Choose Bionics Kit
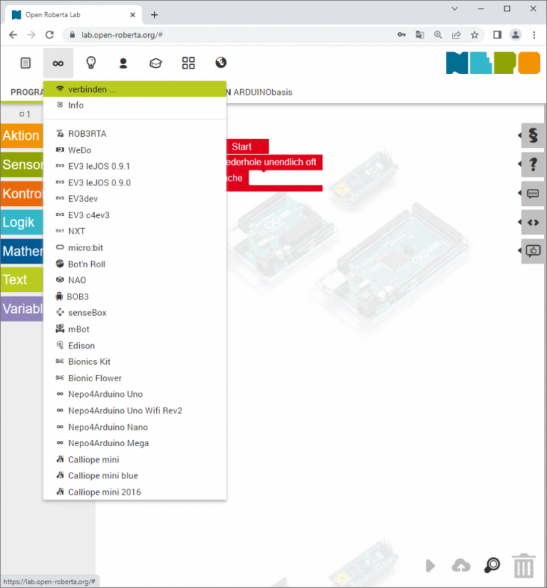The height and width of the screenshot is (588, 547). point(135,362)
